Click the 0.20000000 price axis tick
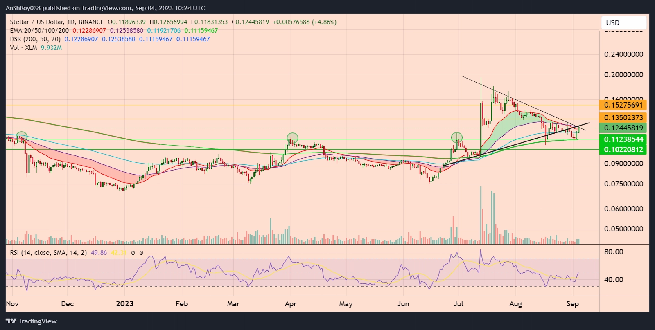The height and width of the screenshot is (330, 655). pos(623,75)
